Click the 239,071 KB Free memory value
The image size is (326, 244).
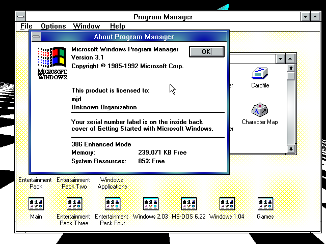(162, 152)
